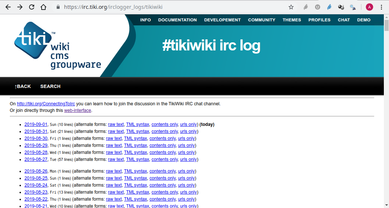The image size is (389, 208).
Task: Open TML syntax for 2019-08-22
Action: 135,199
